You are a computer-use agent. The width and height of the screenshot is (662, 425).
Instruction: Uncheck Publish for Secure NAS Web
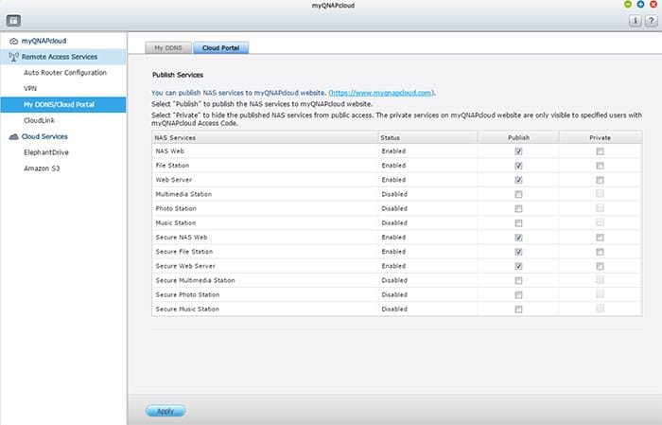518,238
